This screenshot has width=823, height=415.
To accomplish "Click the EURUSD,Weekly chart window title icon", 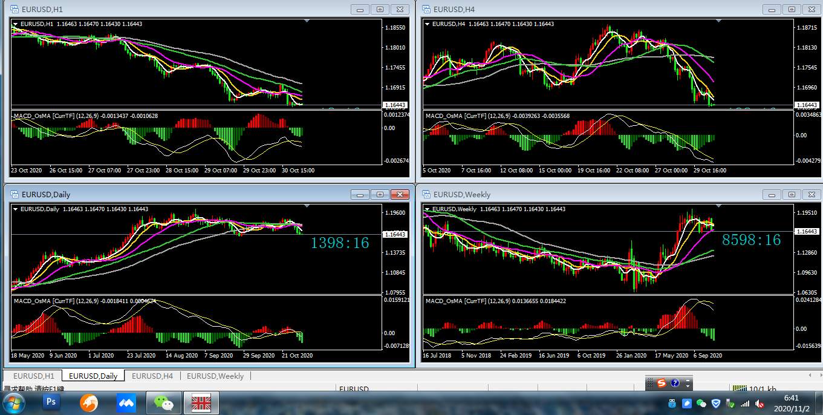I will [x=426, y=194].
